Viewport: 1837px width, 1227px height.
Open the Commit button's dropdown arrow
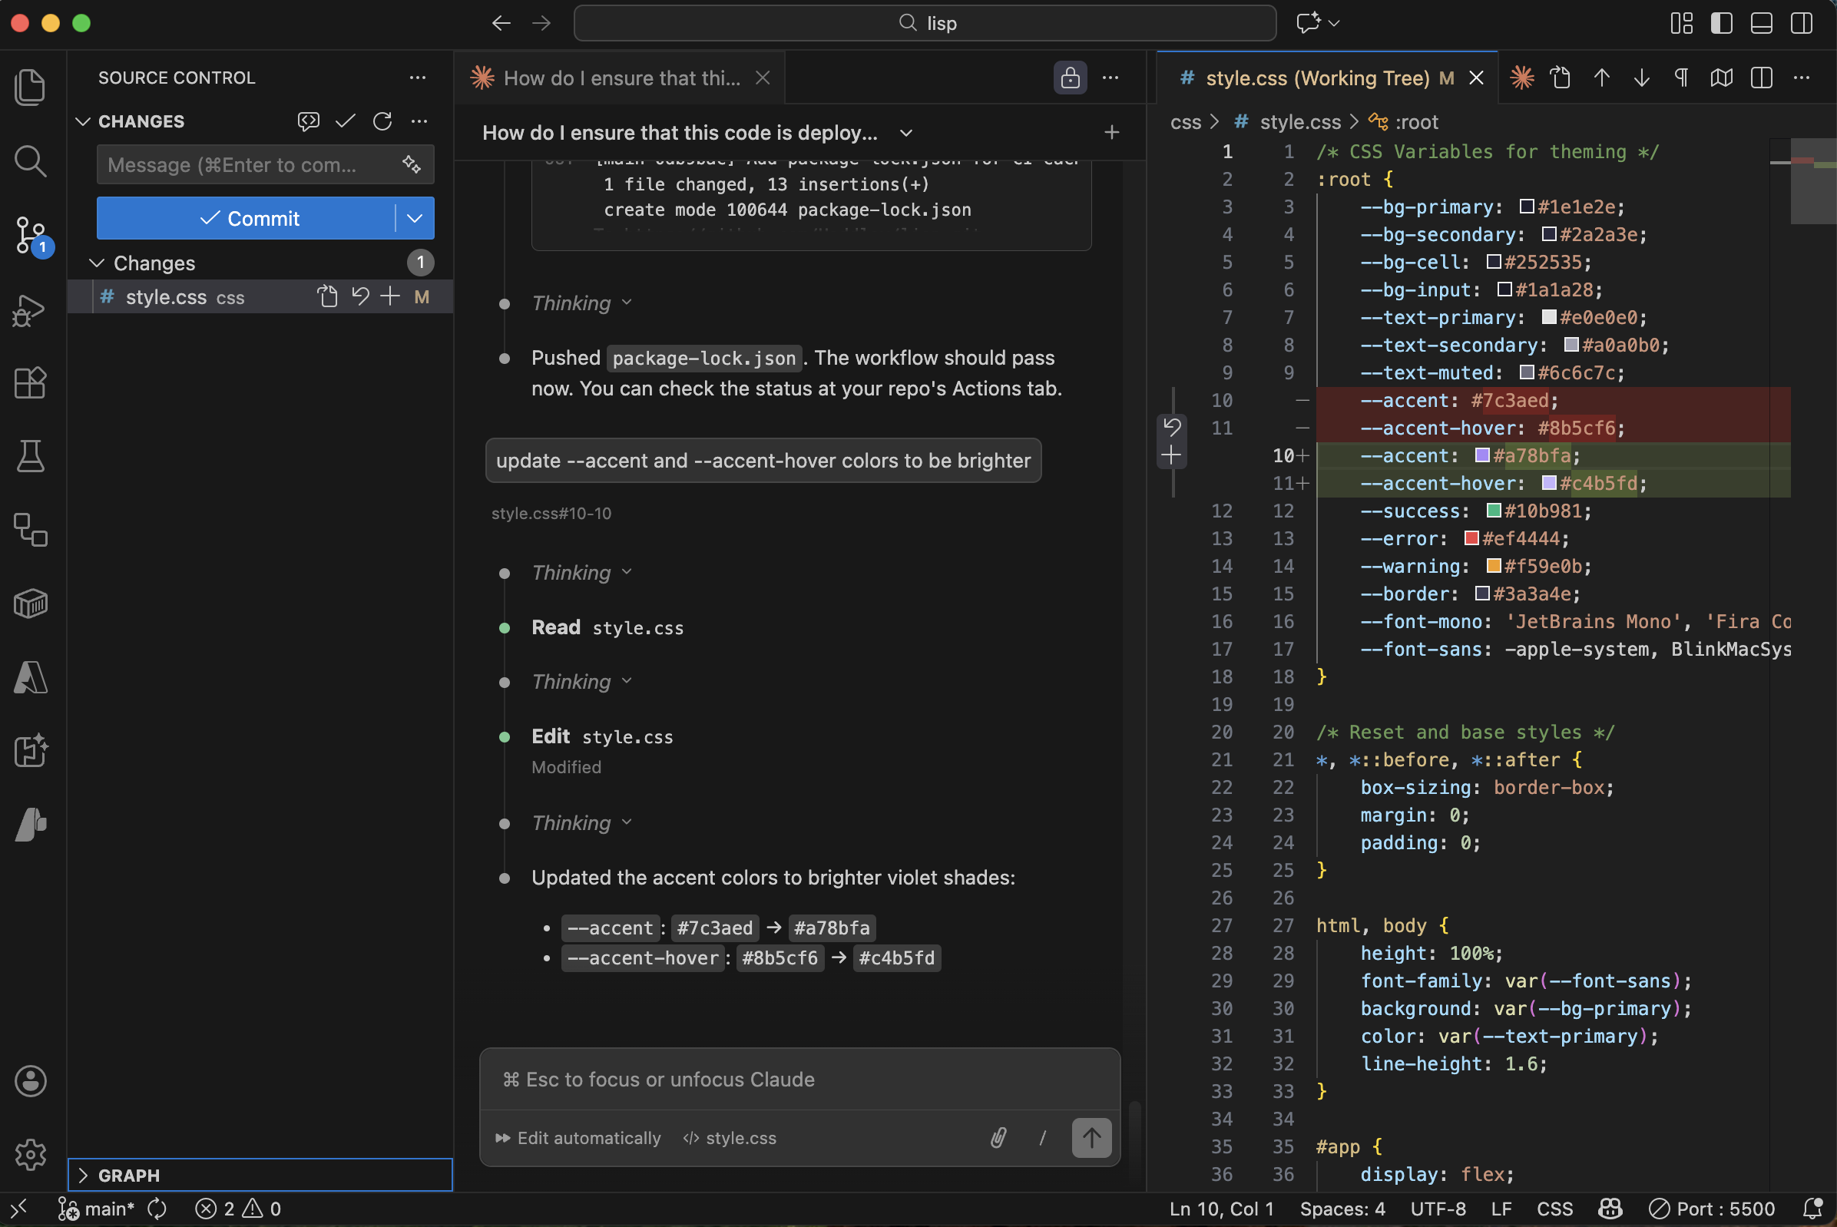(x=414, y=218)
